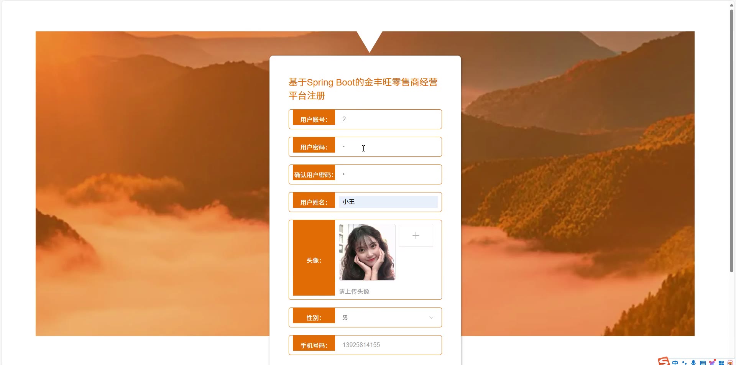Click the Sogou assistant avatar icon
Screen dimensions: 736x365
730,362
